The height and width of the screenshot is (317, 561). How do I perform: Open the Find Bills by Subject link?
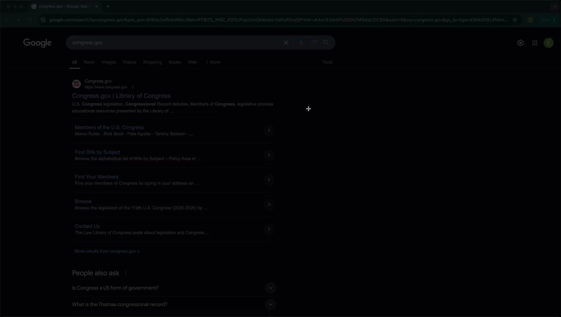(x=97, y=152)
